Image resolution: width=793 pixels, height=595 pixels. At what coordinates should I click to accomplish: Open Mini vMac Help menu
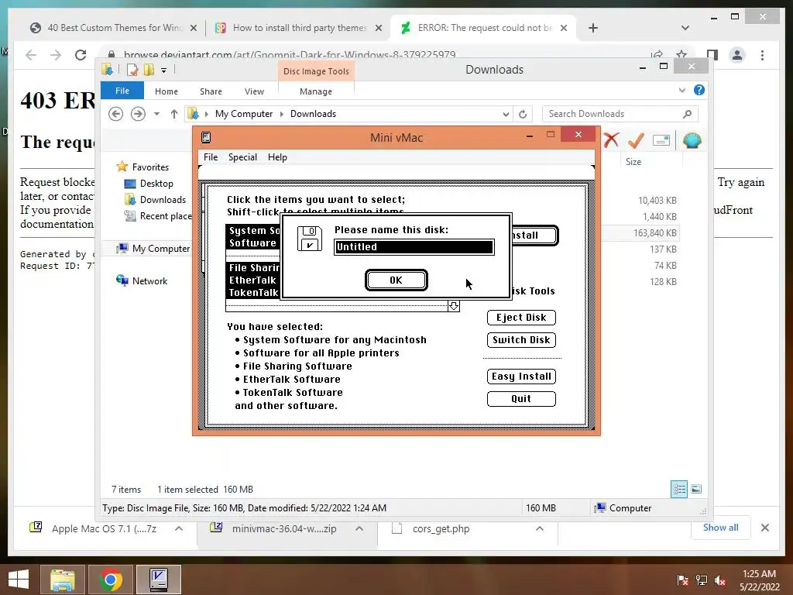(277, 157)
